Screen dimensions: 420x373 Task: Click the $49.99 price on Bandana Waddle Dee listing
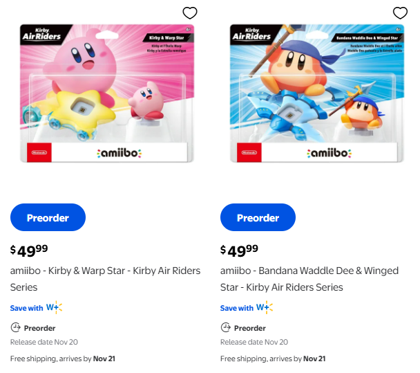tap(239, 251)
